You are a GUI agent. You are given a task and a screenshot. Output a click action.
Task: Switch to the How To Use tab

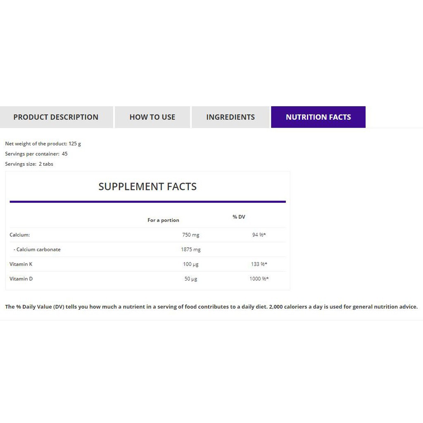(152, 117)
